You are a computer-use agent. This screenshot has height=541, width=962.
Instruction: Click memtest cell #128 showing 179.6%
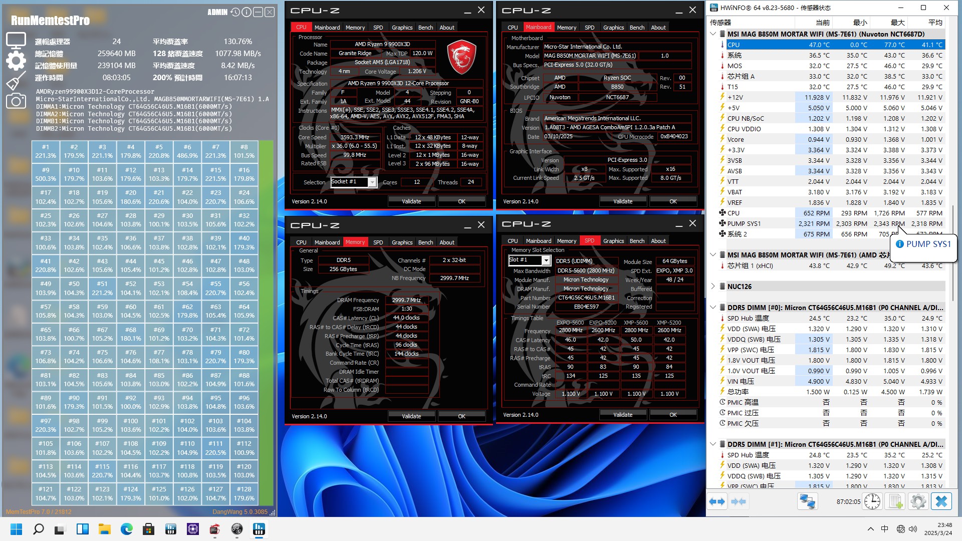tap(244, 493)
